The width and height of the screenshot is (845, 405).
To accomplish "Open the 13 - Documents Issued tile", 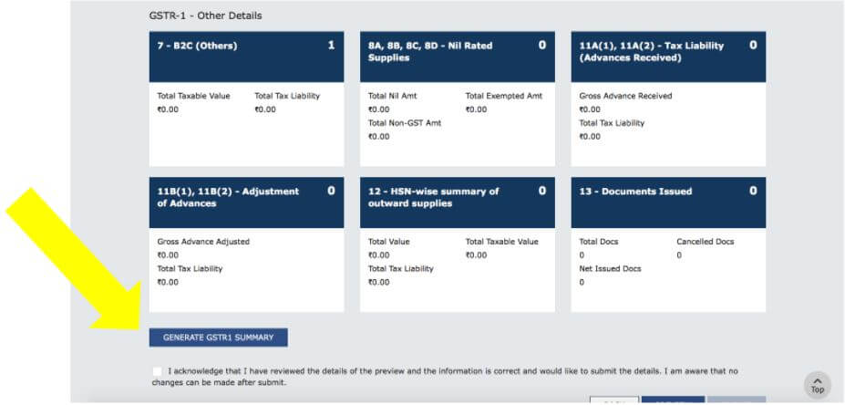I will pos(668,202).
